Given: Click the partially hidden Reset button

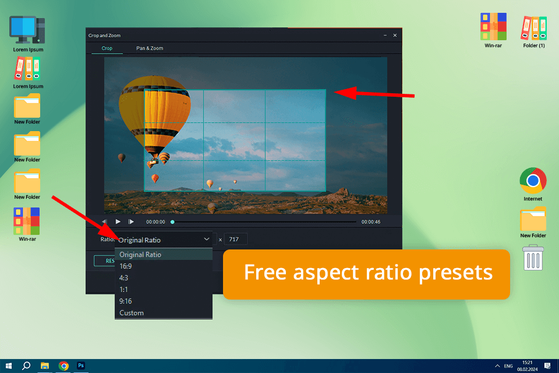Looking at the screenshot, I should pos(104,261).
